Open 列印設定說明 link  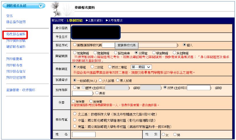click(x=16, y=78)
